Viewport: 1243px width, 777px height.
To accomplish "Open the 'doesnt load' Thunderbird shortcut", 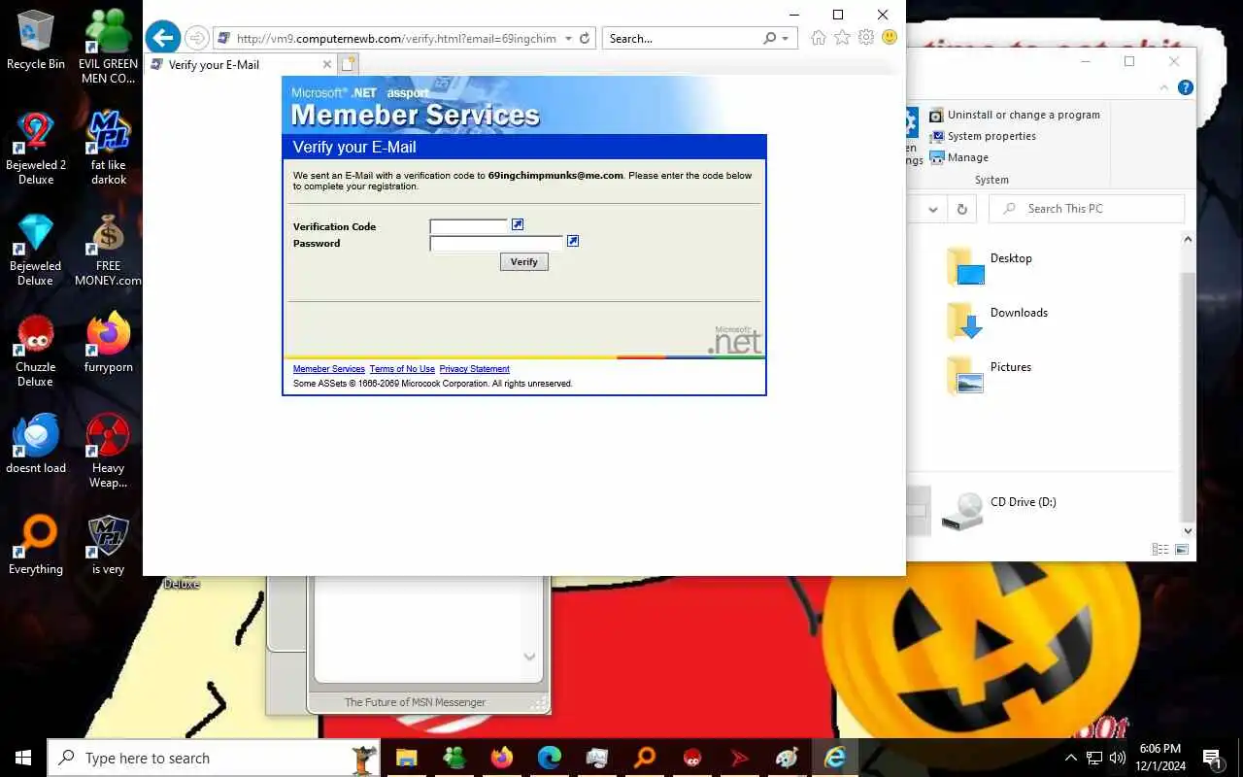I will click(36, 444).
